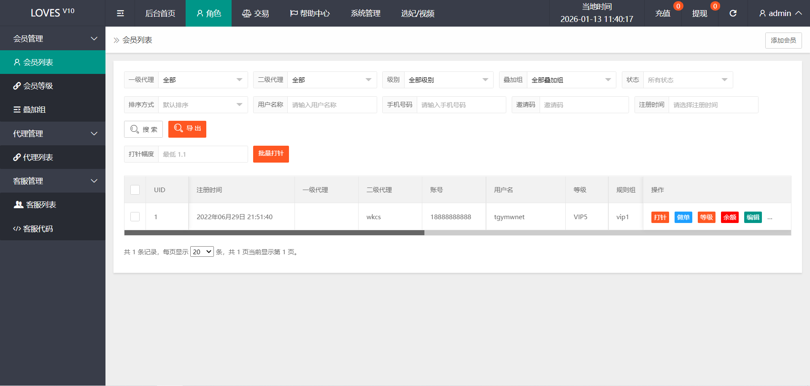Focus the 手机号码 input field
This screenshot has width=810, height=386.
[x=461, y=105]
